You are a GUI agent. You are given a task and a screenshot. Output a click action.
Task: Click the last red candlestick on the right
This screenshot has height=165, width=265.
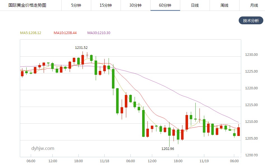point(238,131)
